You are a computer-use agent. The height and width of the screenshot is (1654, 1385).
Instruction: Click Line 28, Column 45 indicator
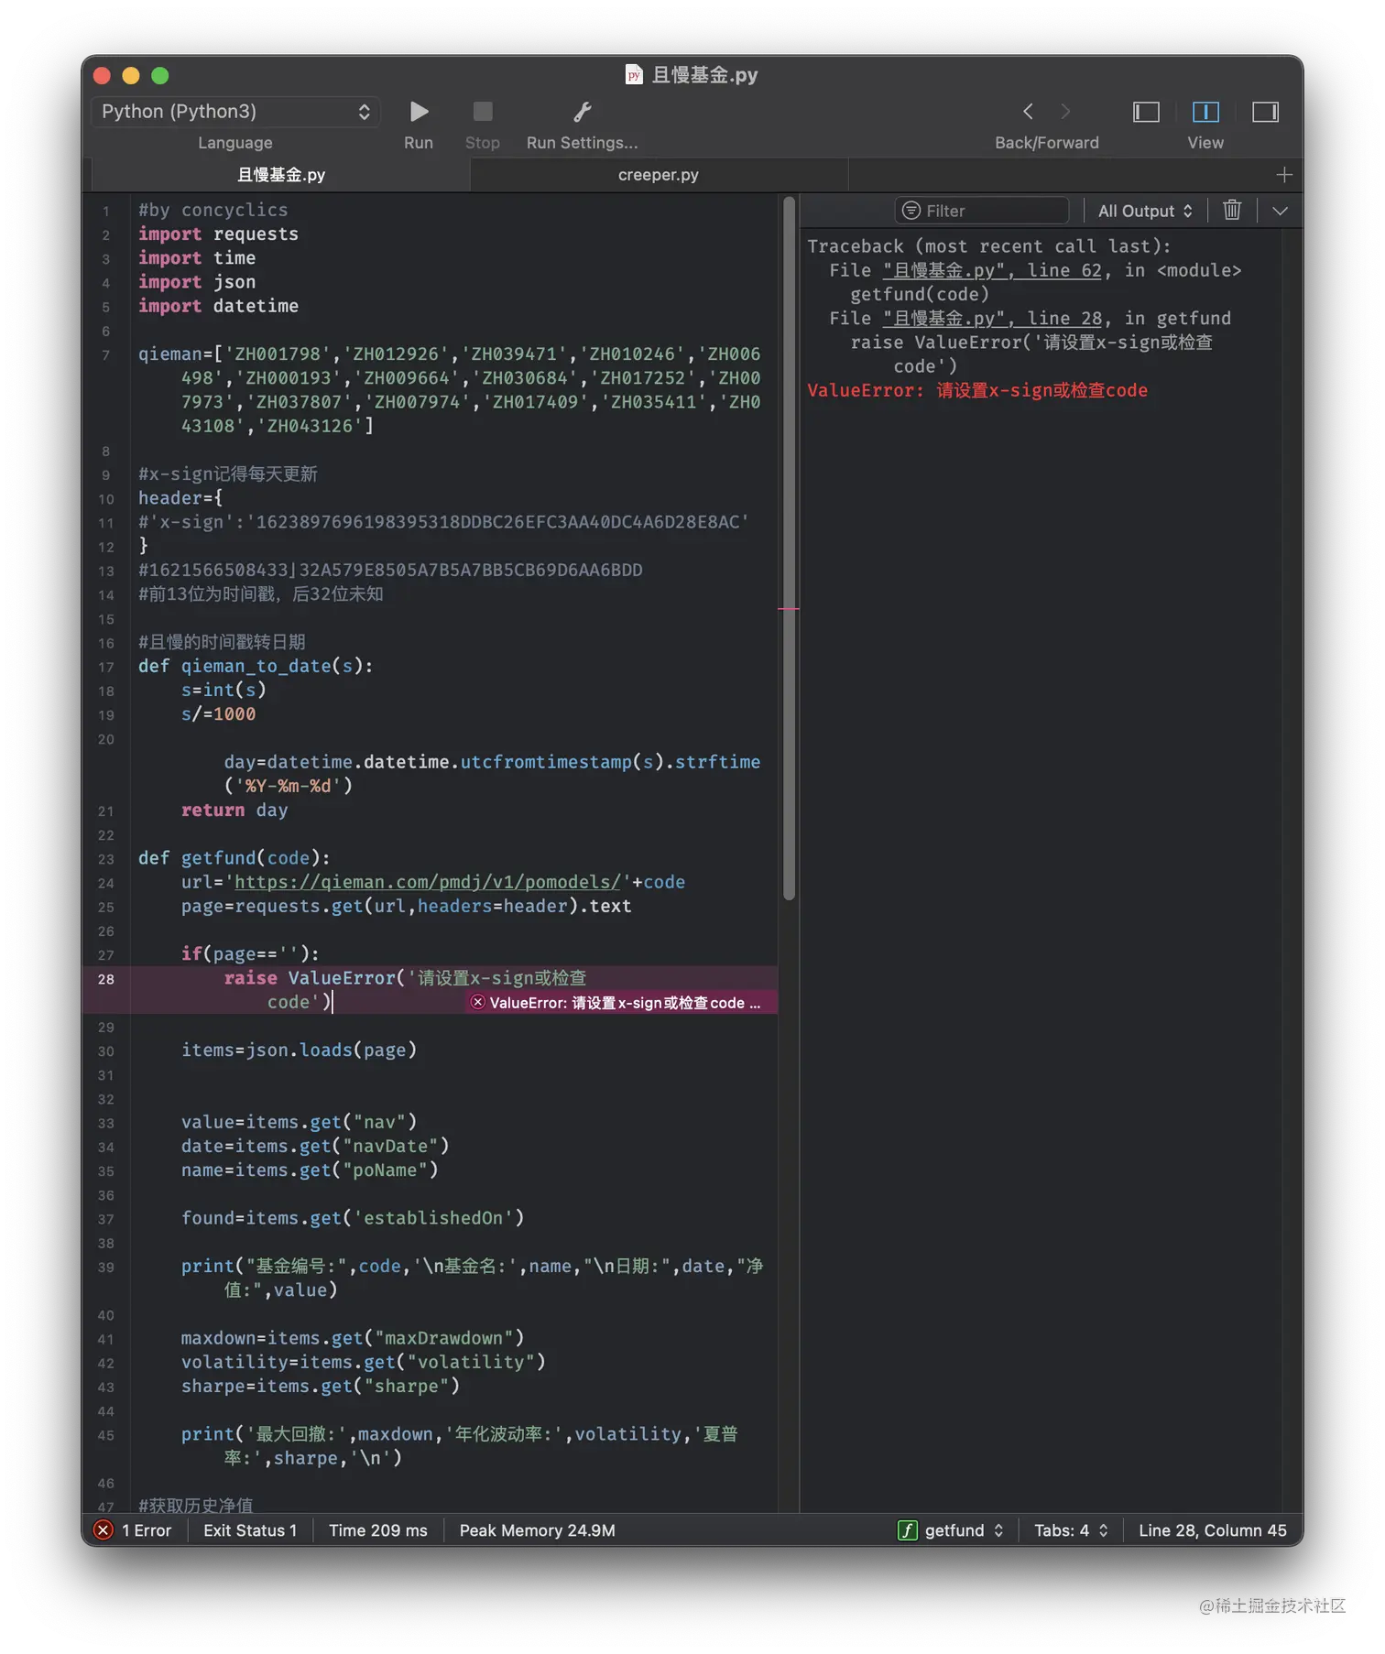pyautogui.click(x=1212, y=1530)
